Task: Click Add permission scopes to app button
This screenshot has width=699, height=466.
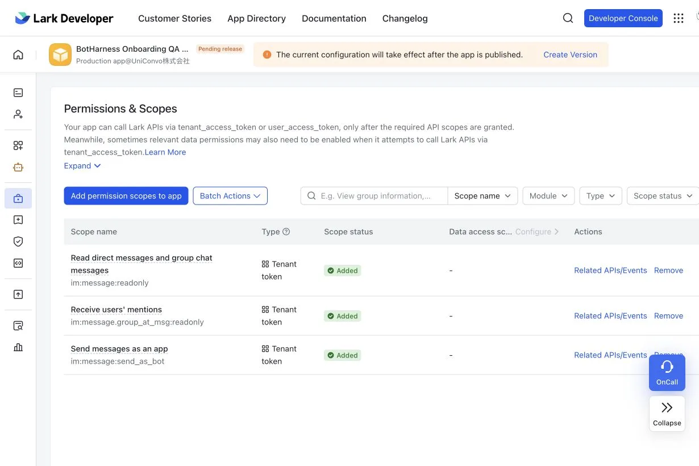Action: click(126, 195)
